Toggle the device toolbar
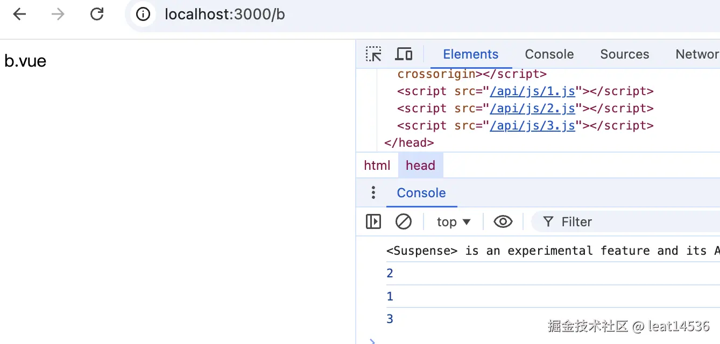720x344 pixels. point(404,54)
